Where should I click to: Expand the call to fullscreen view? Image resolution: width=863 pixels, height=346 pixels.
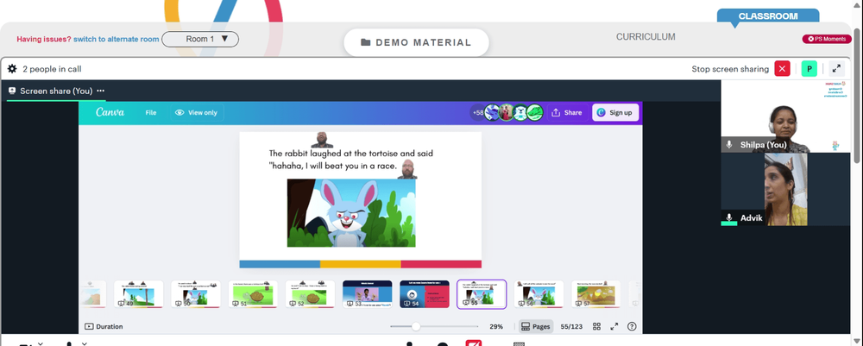point(836,69)
